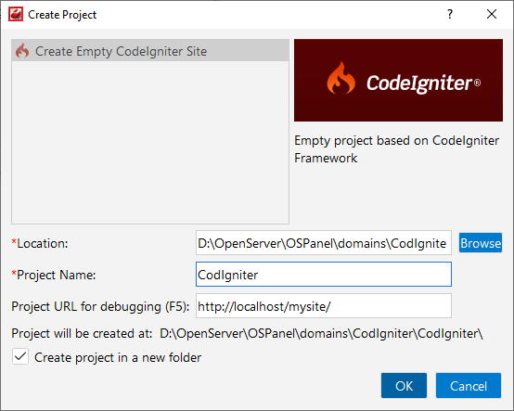The width and height of the screenshot is (514, 411).
Task: Click into the Project Name field
Action: [x=324, y=275]
